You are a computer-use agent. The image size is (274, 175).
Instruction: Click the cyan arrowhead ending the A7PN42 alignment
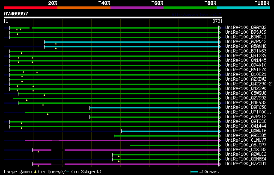pos(220,42)
